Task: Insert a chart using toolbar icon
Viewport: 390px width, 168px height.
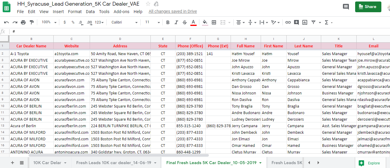Action: [x=304, y=22]
